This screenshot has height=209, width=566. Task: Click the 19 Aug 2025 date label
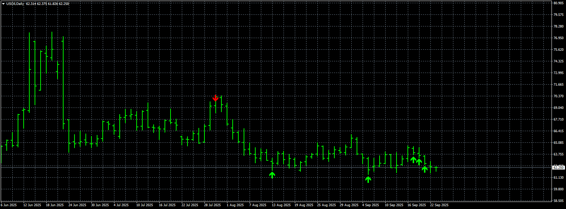pyautogui.click(x=304, y=205)
